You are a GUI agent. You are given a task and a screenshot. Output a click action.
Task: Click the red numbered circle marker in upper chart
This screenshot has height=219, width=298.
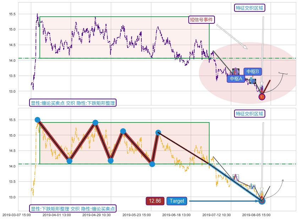tap(262, 97)
